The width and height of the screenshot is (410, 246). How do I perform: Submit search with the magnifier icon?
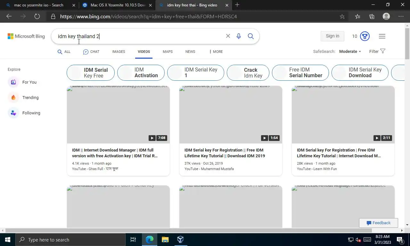251,36
